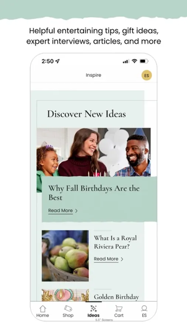Tap the family birthday hero image
The height and width of the screenshot is (333, 187).
point(94,152)
